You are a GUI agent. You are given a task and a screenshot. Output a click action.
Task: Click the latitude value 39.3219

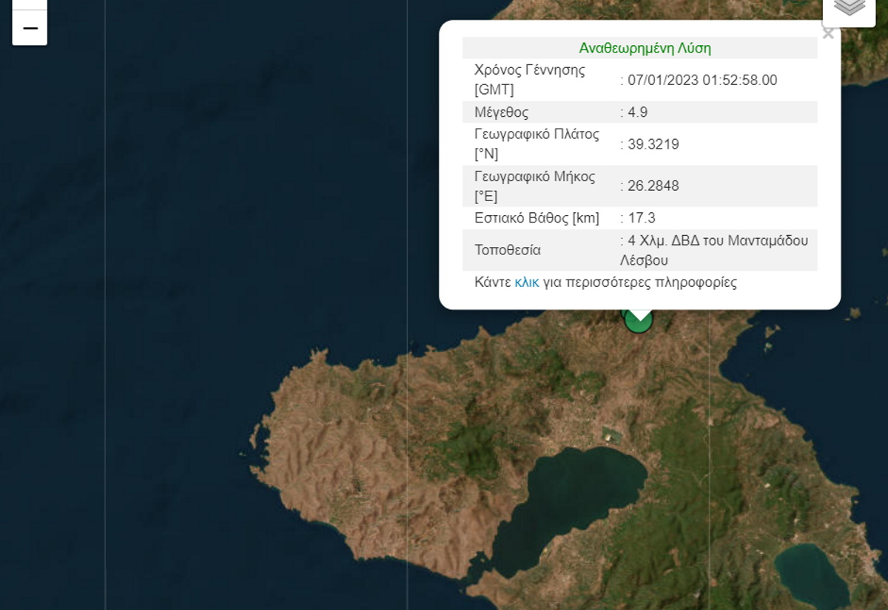(653, 144)
